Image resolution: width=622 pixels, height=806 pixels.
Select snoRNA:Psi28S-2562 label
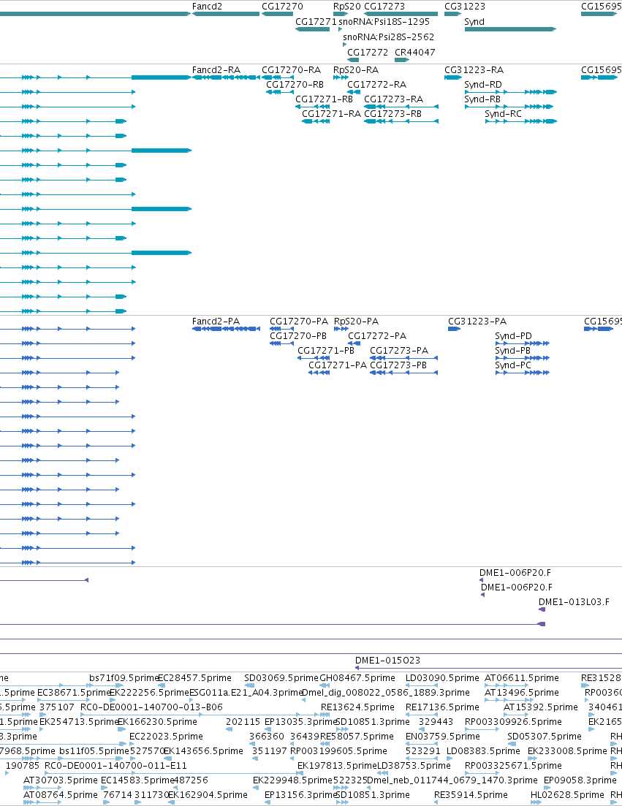389,37
